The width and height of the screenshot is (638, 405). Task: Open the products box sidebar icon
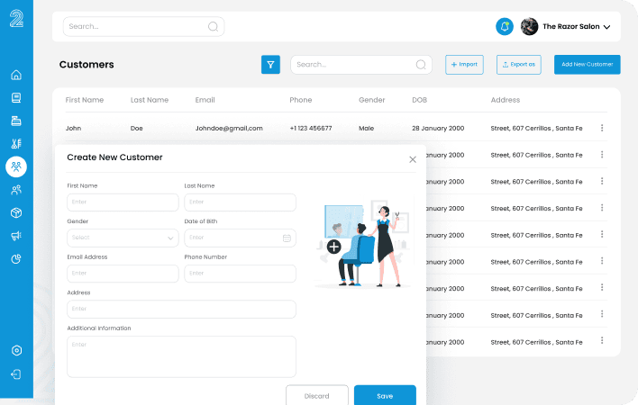[16, 213]
